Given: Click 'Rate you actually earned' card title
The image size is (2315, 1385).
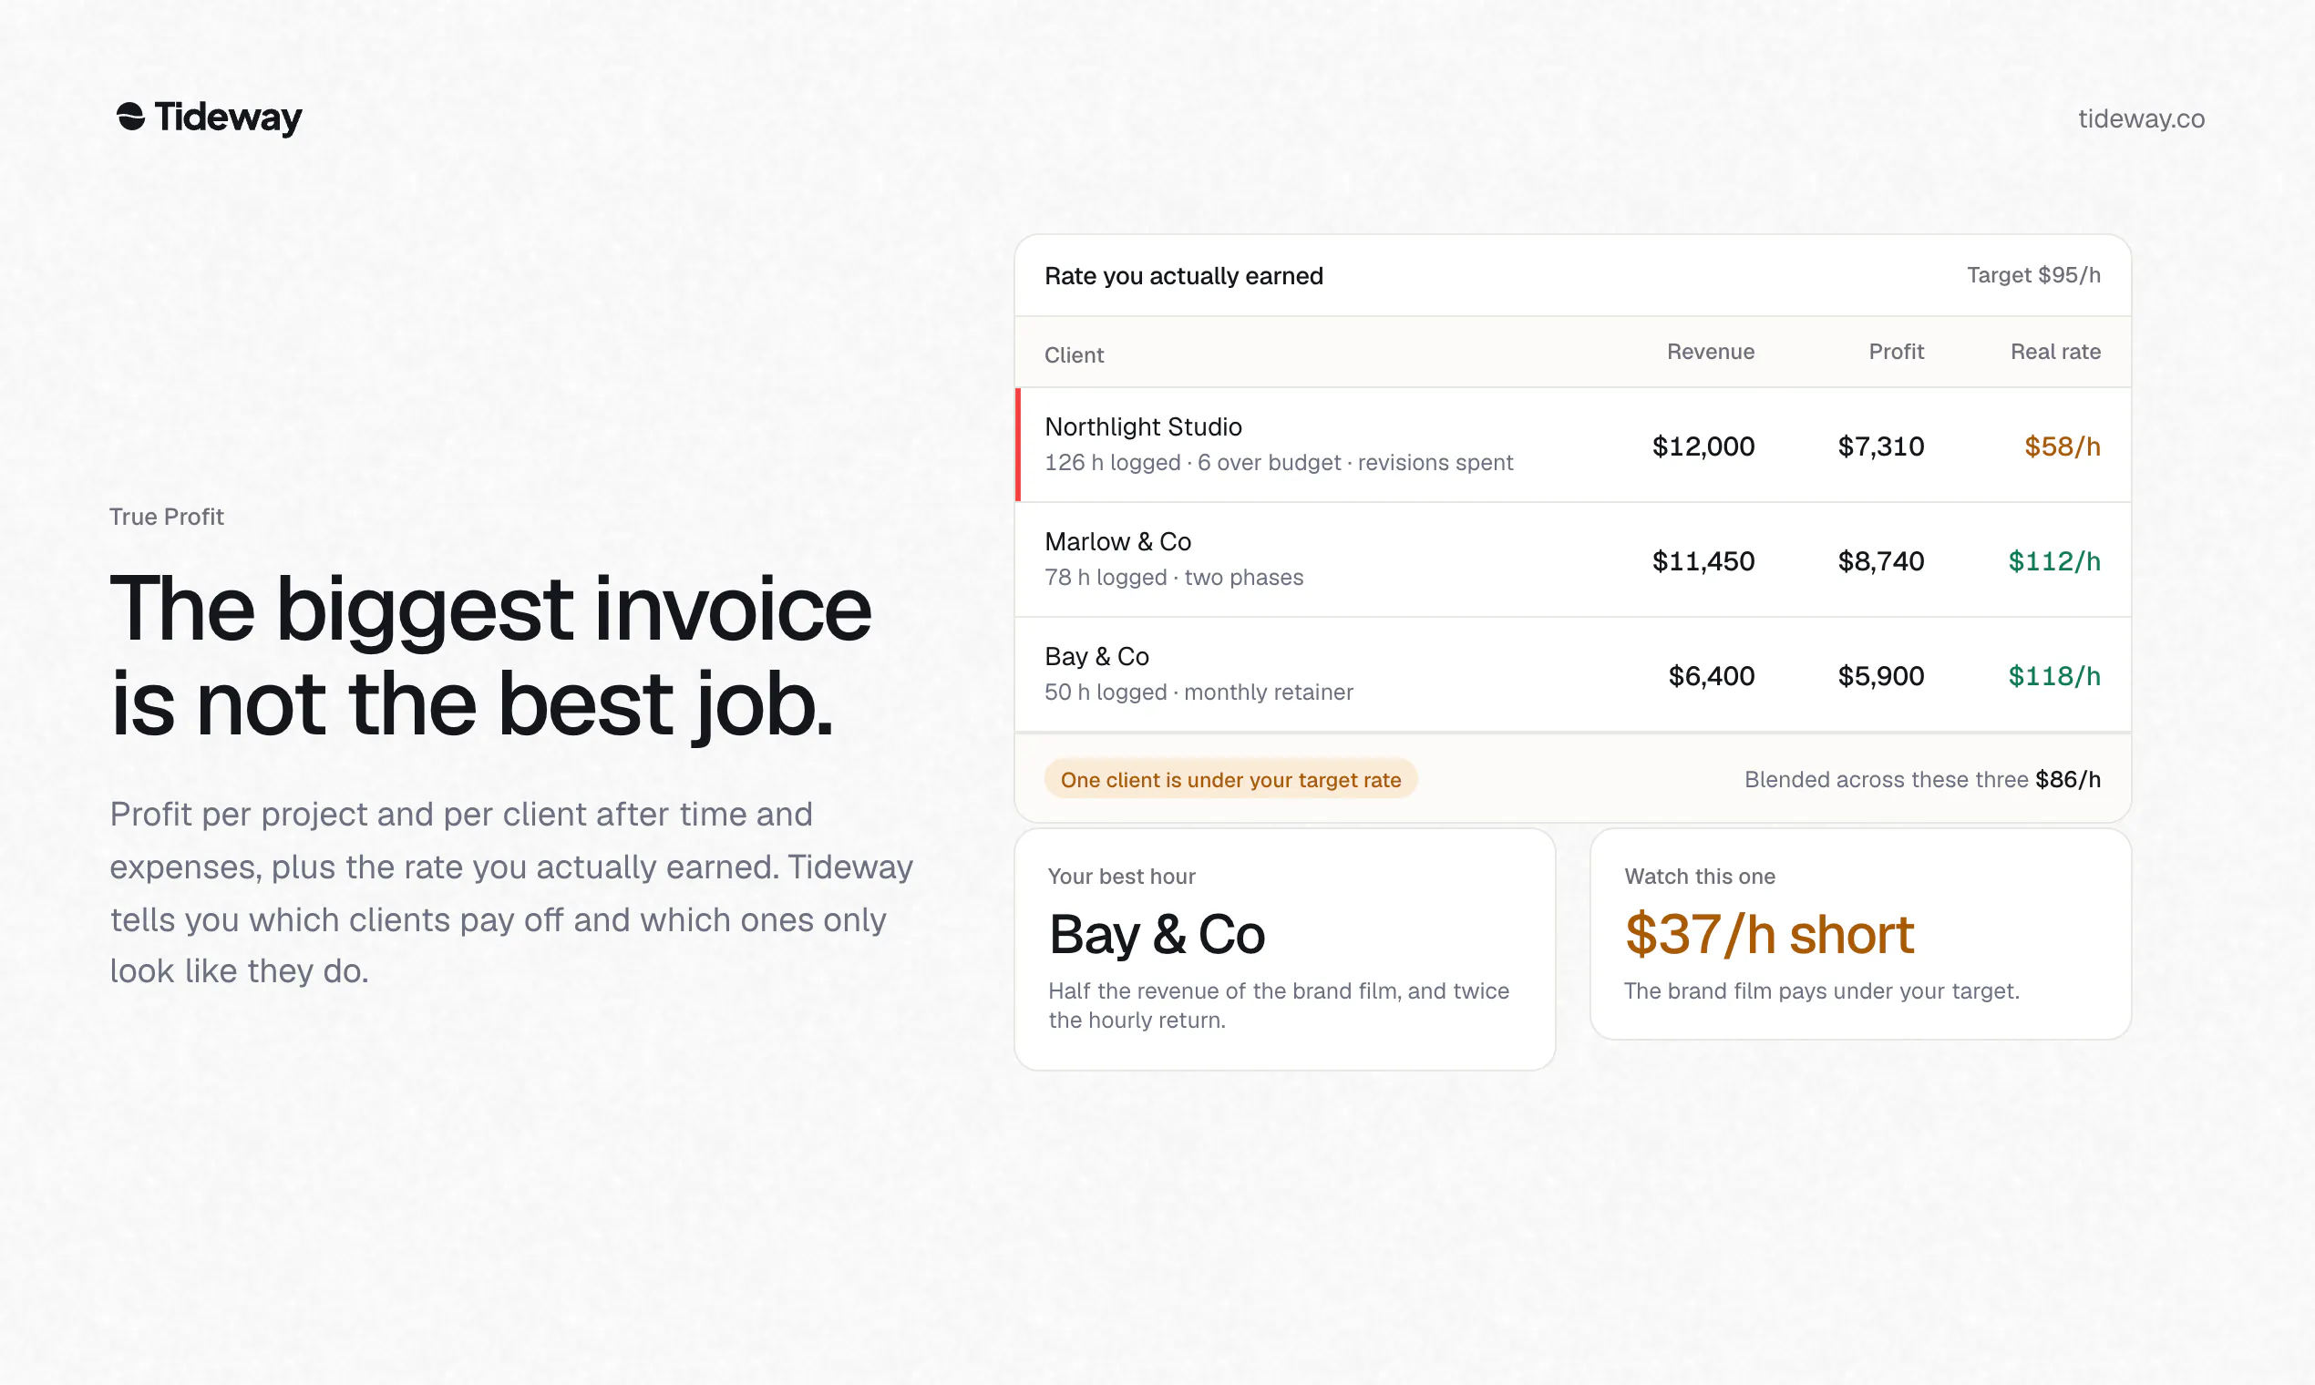Looking at the screenshot, I should click(x=1184, y=276).
